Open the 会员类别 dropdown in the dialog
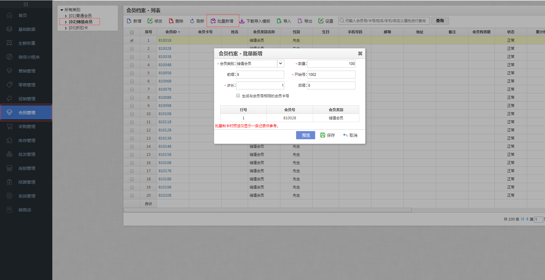This screenshot has height=280, width=545. coord(281,63)
